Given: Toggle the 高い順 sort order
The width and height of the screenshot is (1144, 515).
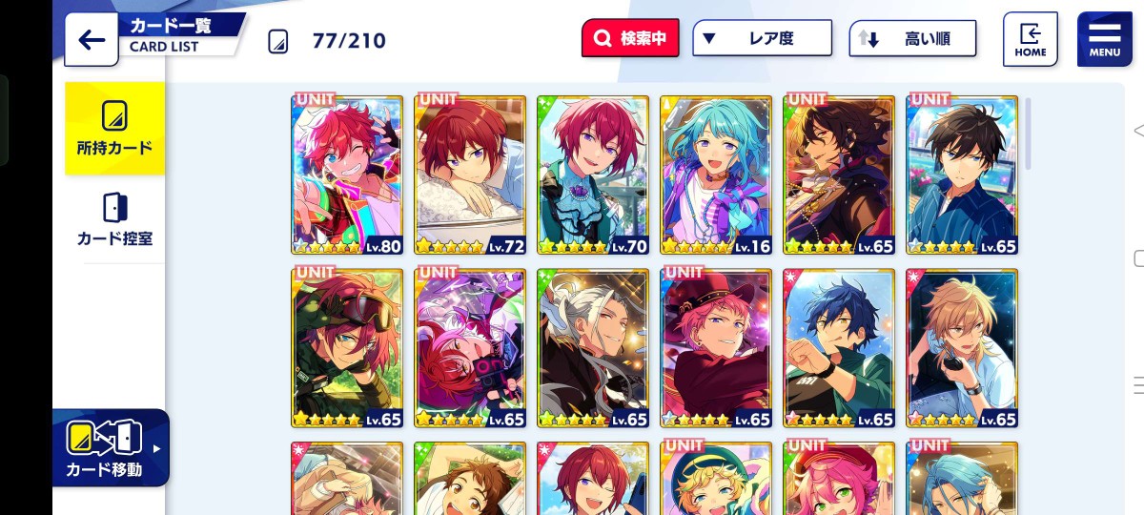Looking at the screenshot, I should 912,39.
